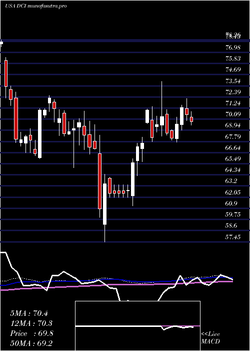Image resolution: width=250 pixels, height=351 pixels.
Task: Click the 62.05 price axis label
Action: click(x=233, y=193)
